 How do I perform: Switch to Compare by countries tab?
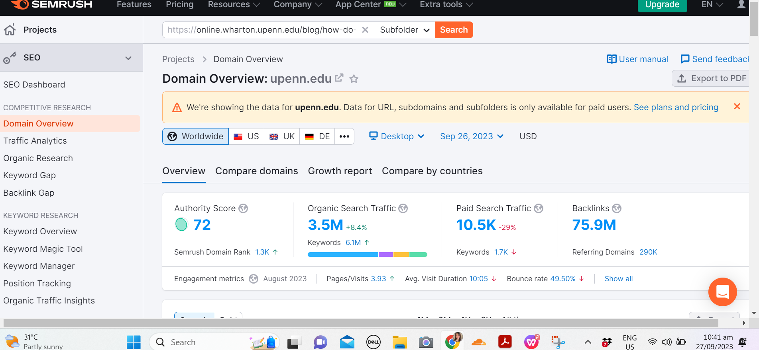pos(432,171)
